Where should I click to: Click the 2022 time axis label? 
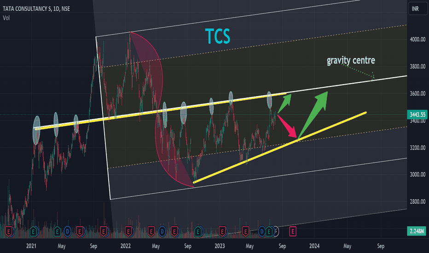(125, 246)
